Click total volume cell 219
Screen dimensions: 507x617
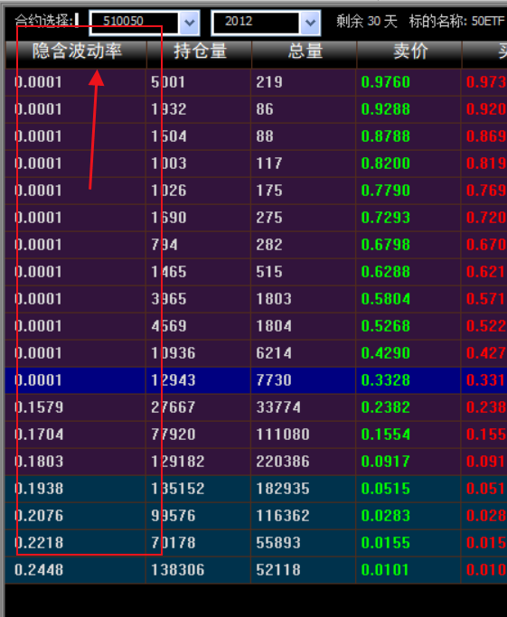click(x=269, y=82)
